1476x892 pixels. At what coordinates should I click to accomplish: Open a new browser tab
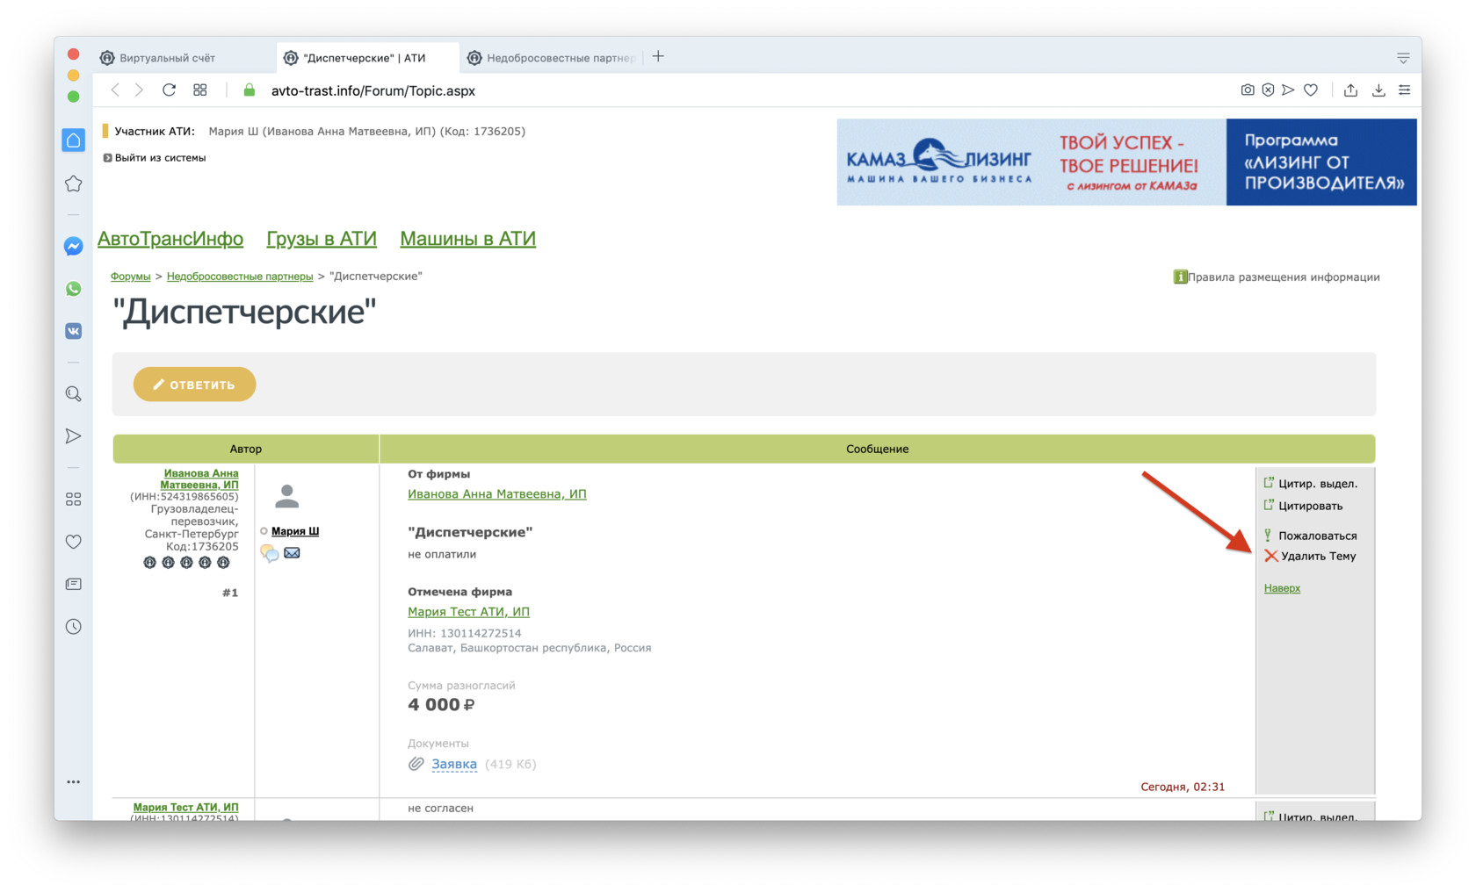click(658, 56)
